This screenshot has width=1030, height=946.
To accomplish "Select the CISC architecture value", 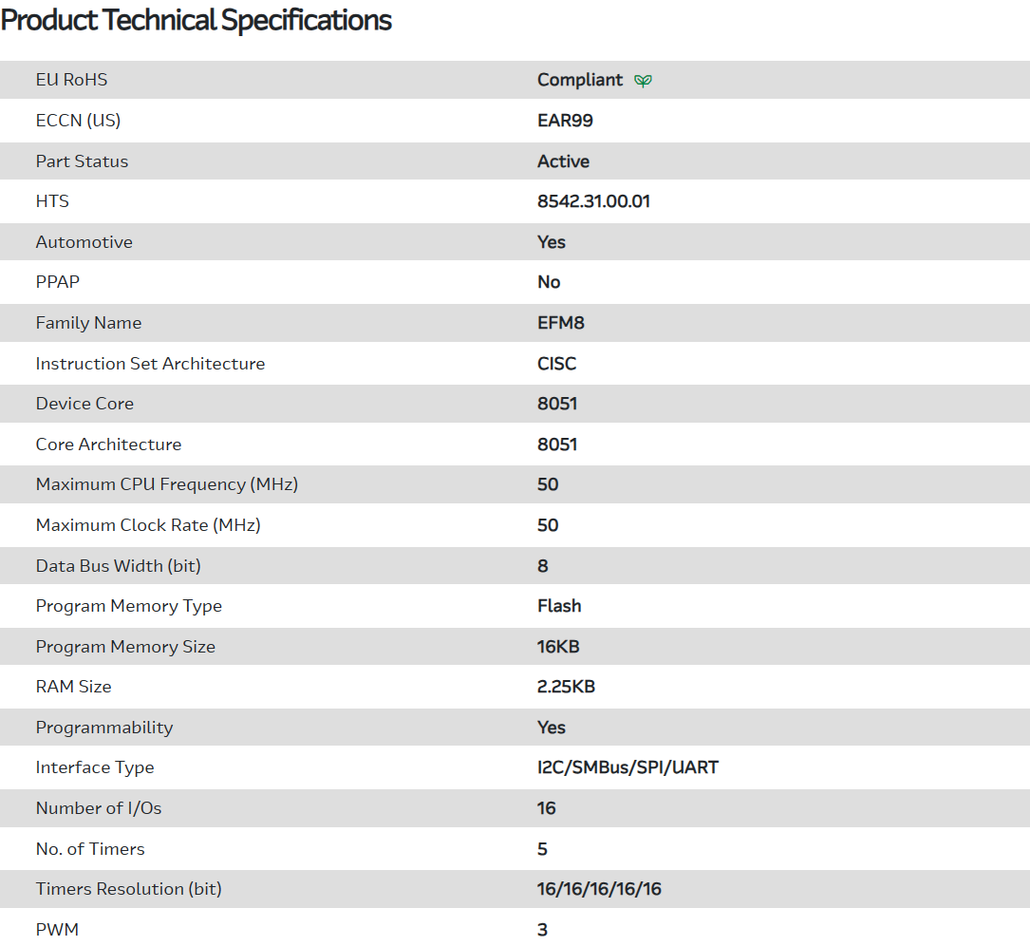I will (556, 364).
